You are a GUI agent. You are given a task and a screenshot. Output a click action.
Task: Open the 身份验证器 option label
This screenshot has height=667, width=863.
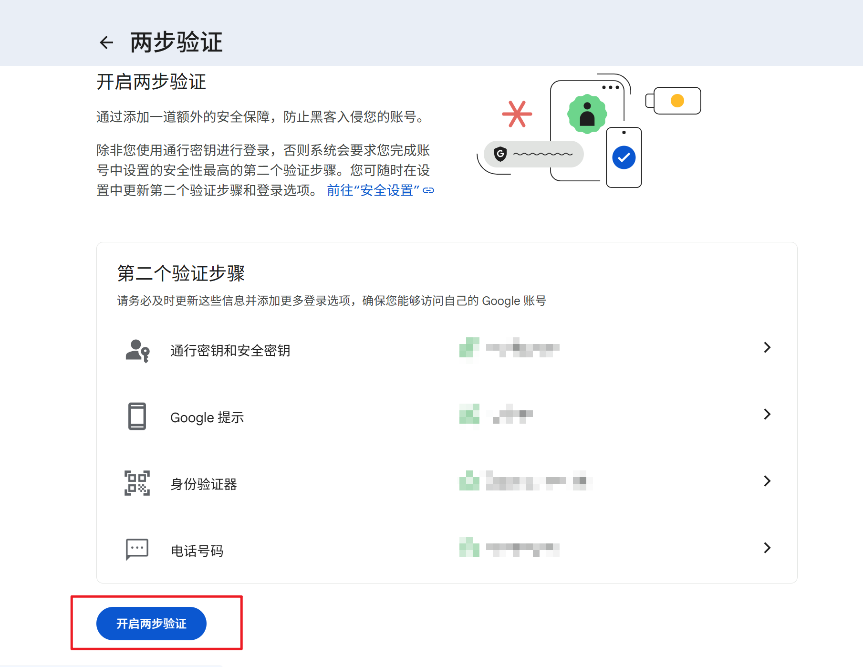pos(204,484)
